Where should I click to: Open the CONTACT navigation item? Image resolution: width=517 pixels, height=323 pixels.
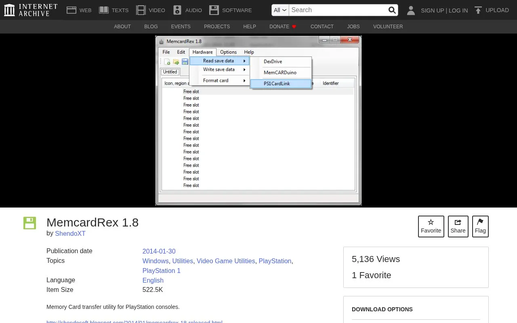(x=322, y=27)
